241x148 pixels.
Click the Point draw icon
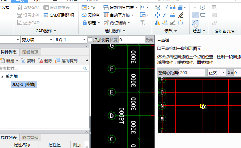coord(195,7)
